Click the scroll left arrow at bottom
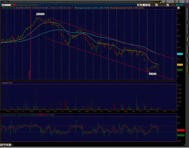This screenshot has height=148, width=189. [13, 145]
